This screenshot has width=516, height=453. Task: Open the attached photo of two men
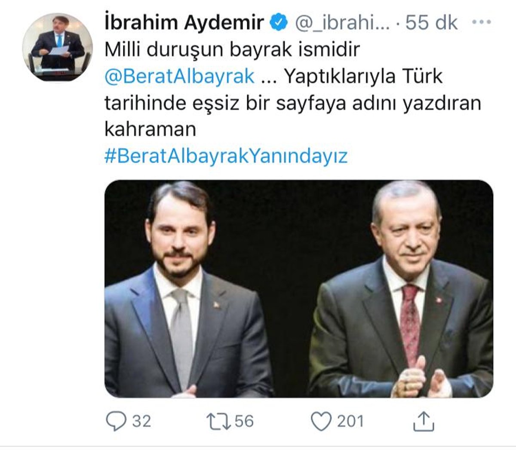pos(299,288)
